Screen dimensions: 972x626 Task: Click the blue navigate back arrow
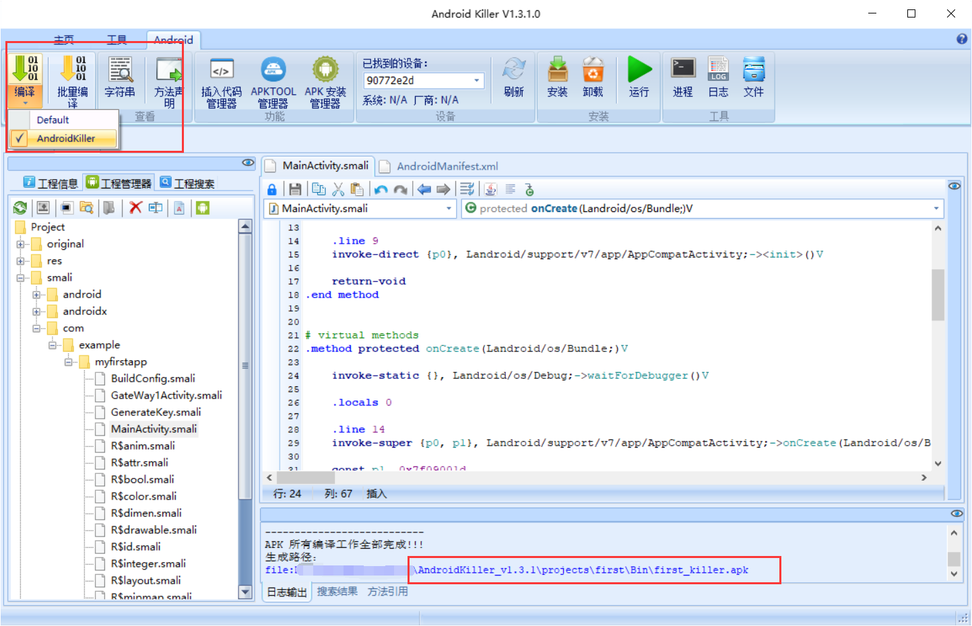(x=424, y=190)
